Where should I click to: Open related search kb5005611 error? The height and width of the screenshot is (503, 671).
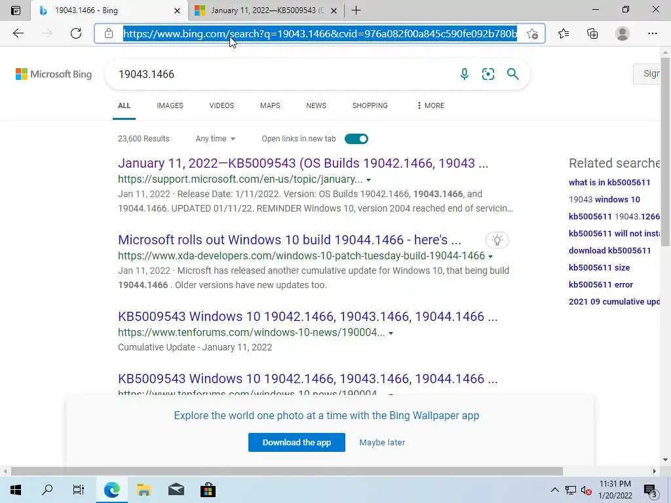pyautogui.click(x=601, y=285)
